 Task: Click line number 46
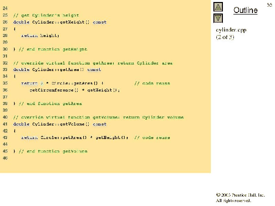[x=5, y=158]
